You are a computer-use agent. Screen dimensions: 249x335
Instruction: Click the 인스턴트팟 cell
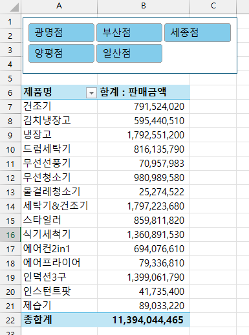click(x=60, y=292)
